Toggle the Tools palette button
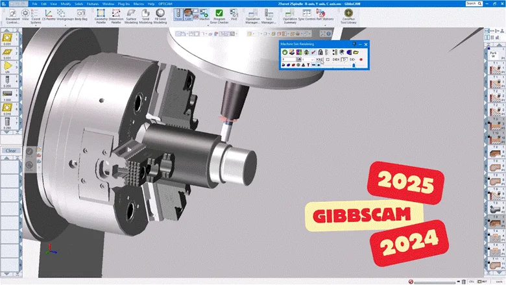Viewport: 506px width, 285px height. pos(178,15)
